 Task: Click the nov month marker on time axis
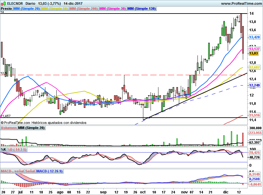pos(185,192)
